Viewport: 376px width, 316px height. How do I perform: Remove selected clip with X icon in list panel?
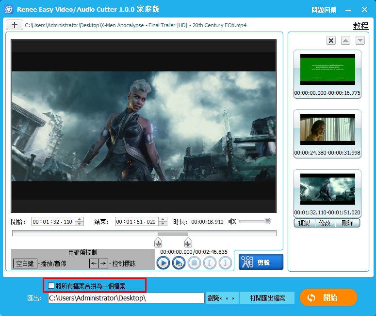click(x=331, y=40)
